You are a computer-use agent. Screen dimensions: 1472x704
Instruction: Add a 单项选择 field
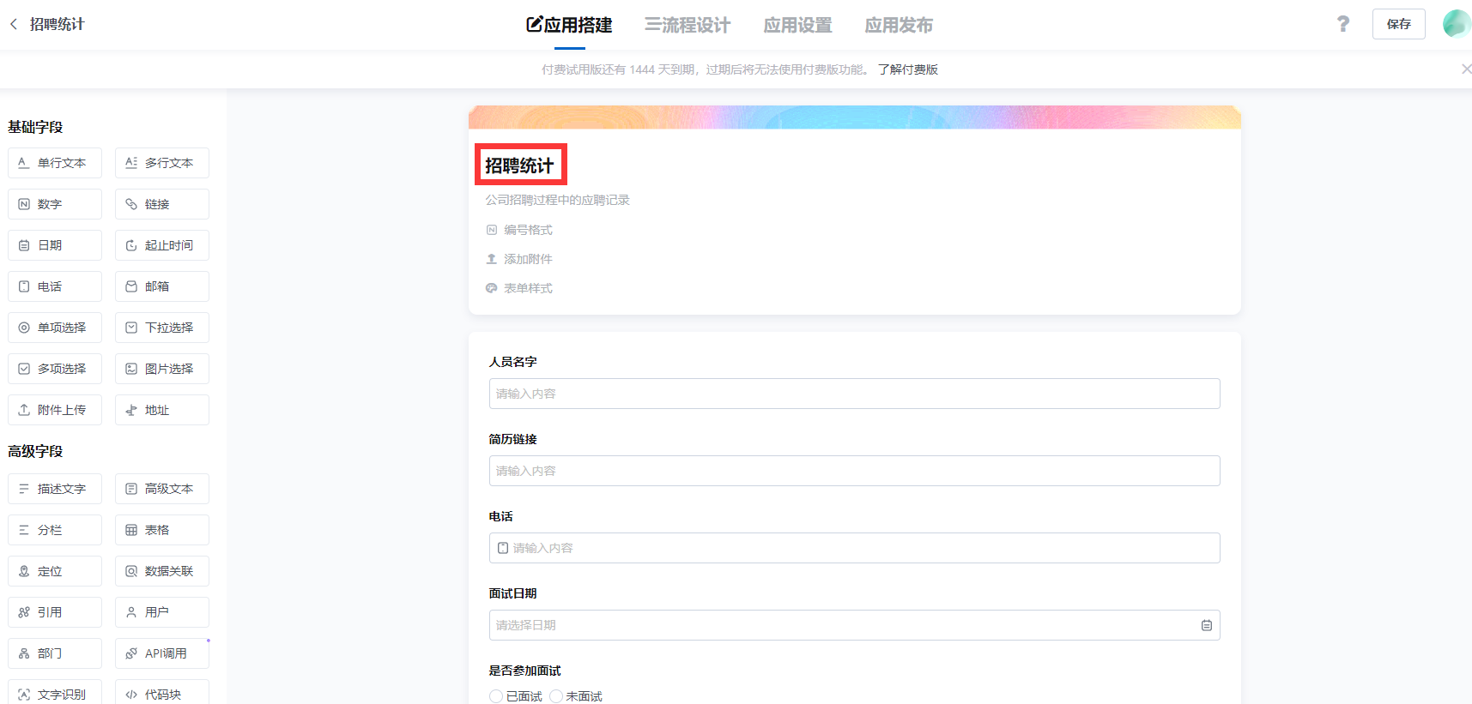pyautogui.click(x=55, y=328)
